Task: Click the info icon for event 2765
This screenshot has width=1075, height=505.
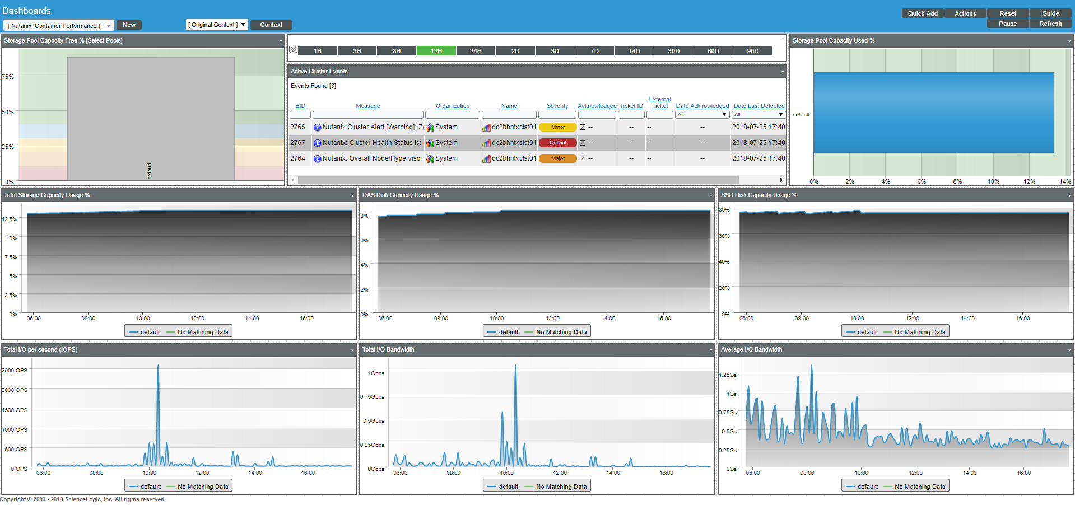Action: tap(317, 128)
